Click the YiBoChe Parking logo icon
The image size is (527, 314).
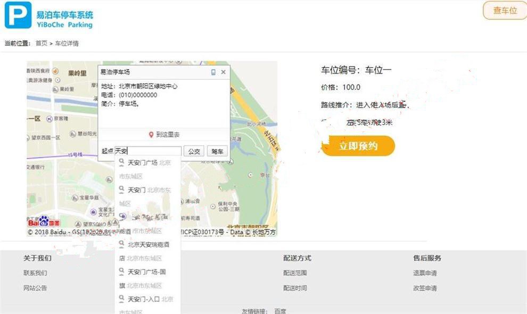point(18,15)
